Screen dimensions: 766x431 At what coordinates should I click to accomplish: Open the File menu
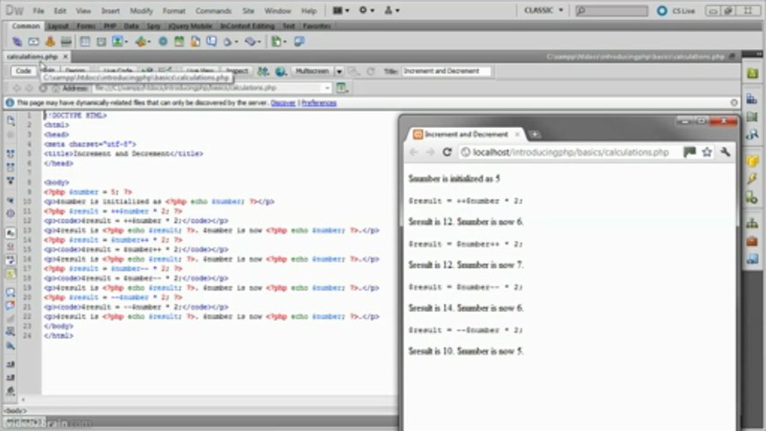coord(38,11)
